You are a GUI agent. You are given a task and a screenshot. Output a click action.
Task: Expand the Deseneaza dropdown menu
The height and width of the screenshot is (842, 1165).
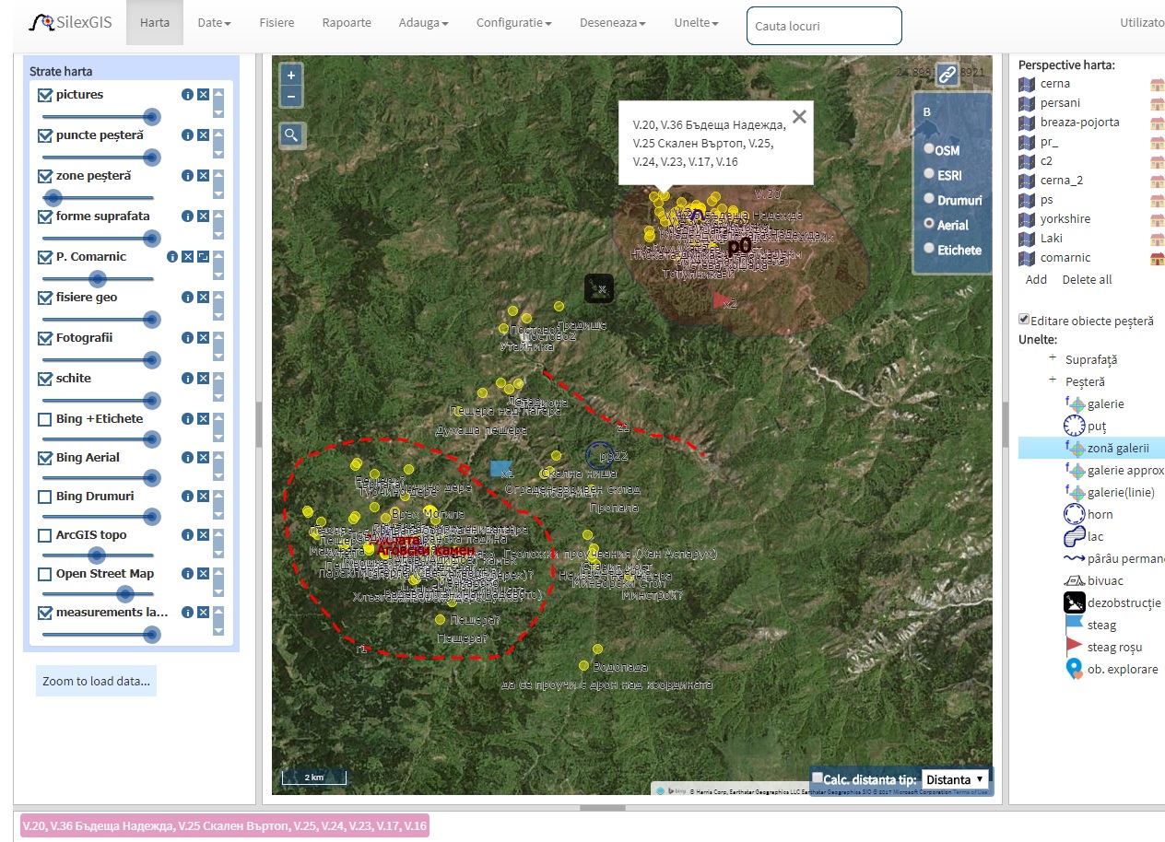[x=612, y=23]
